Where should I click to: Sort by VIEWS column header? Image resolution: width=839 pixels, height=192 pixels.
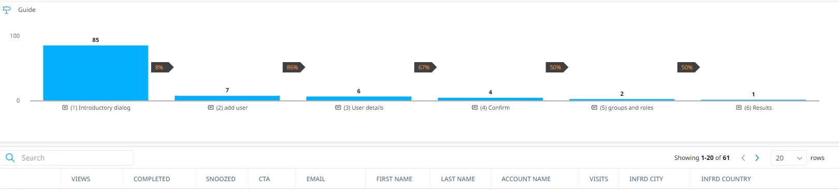(81, 179)
